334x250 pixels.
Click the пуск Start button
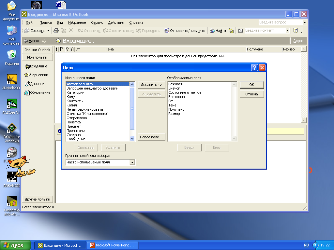[x=15, y=245]
